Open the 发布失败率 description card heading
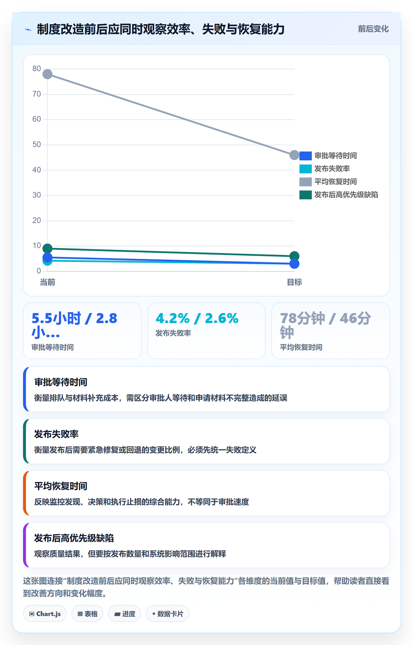Image resolution: width=413 pixels, height=645 pixels. pyautogui.click(x=56, y=434)
